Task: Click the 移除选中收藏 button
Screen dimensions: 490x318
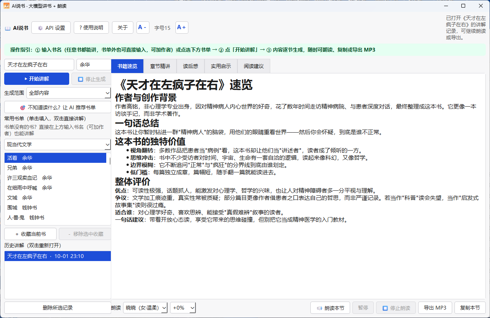Action: click(85, 234)
